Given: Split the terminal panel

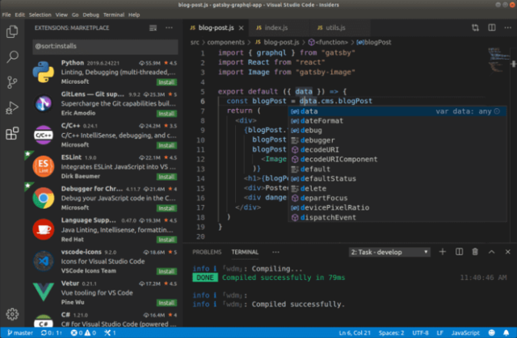Looking at the screenshot, I should 460,252.
